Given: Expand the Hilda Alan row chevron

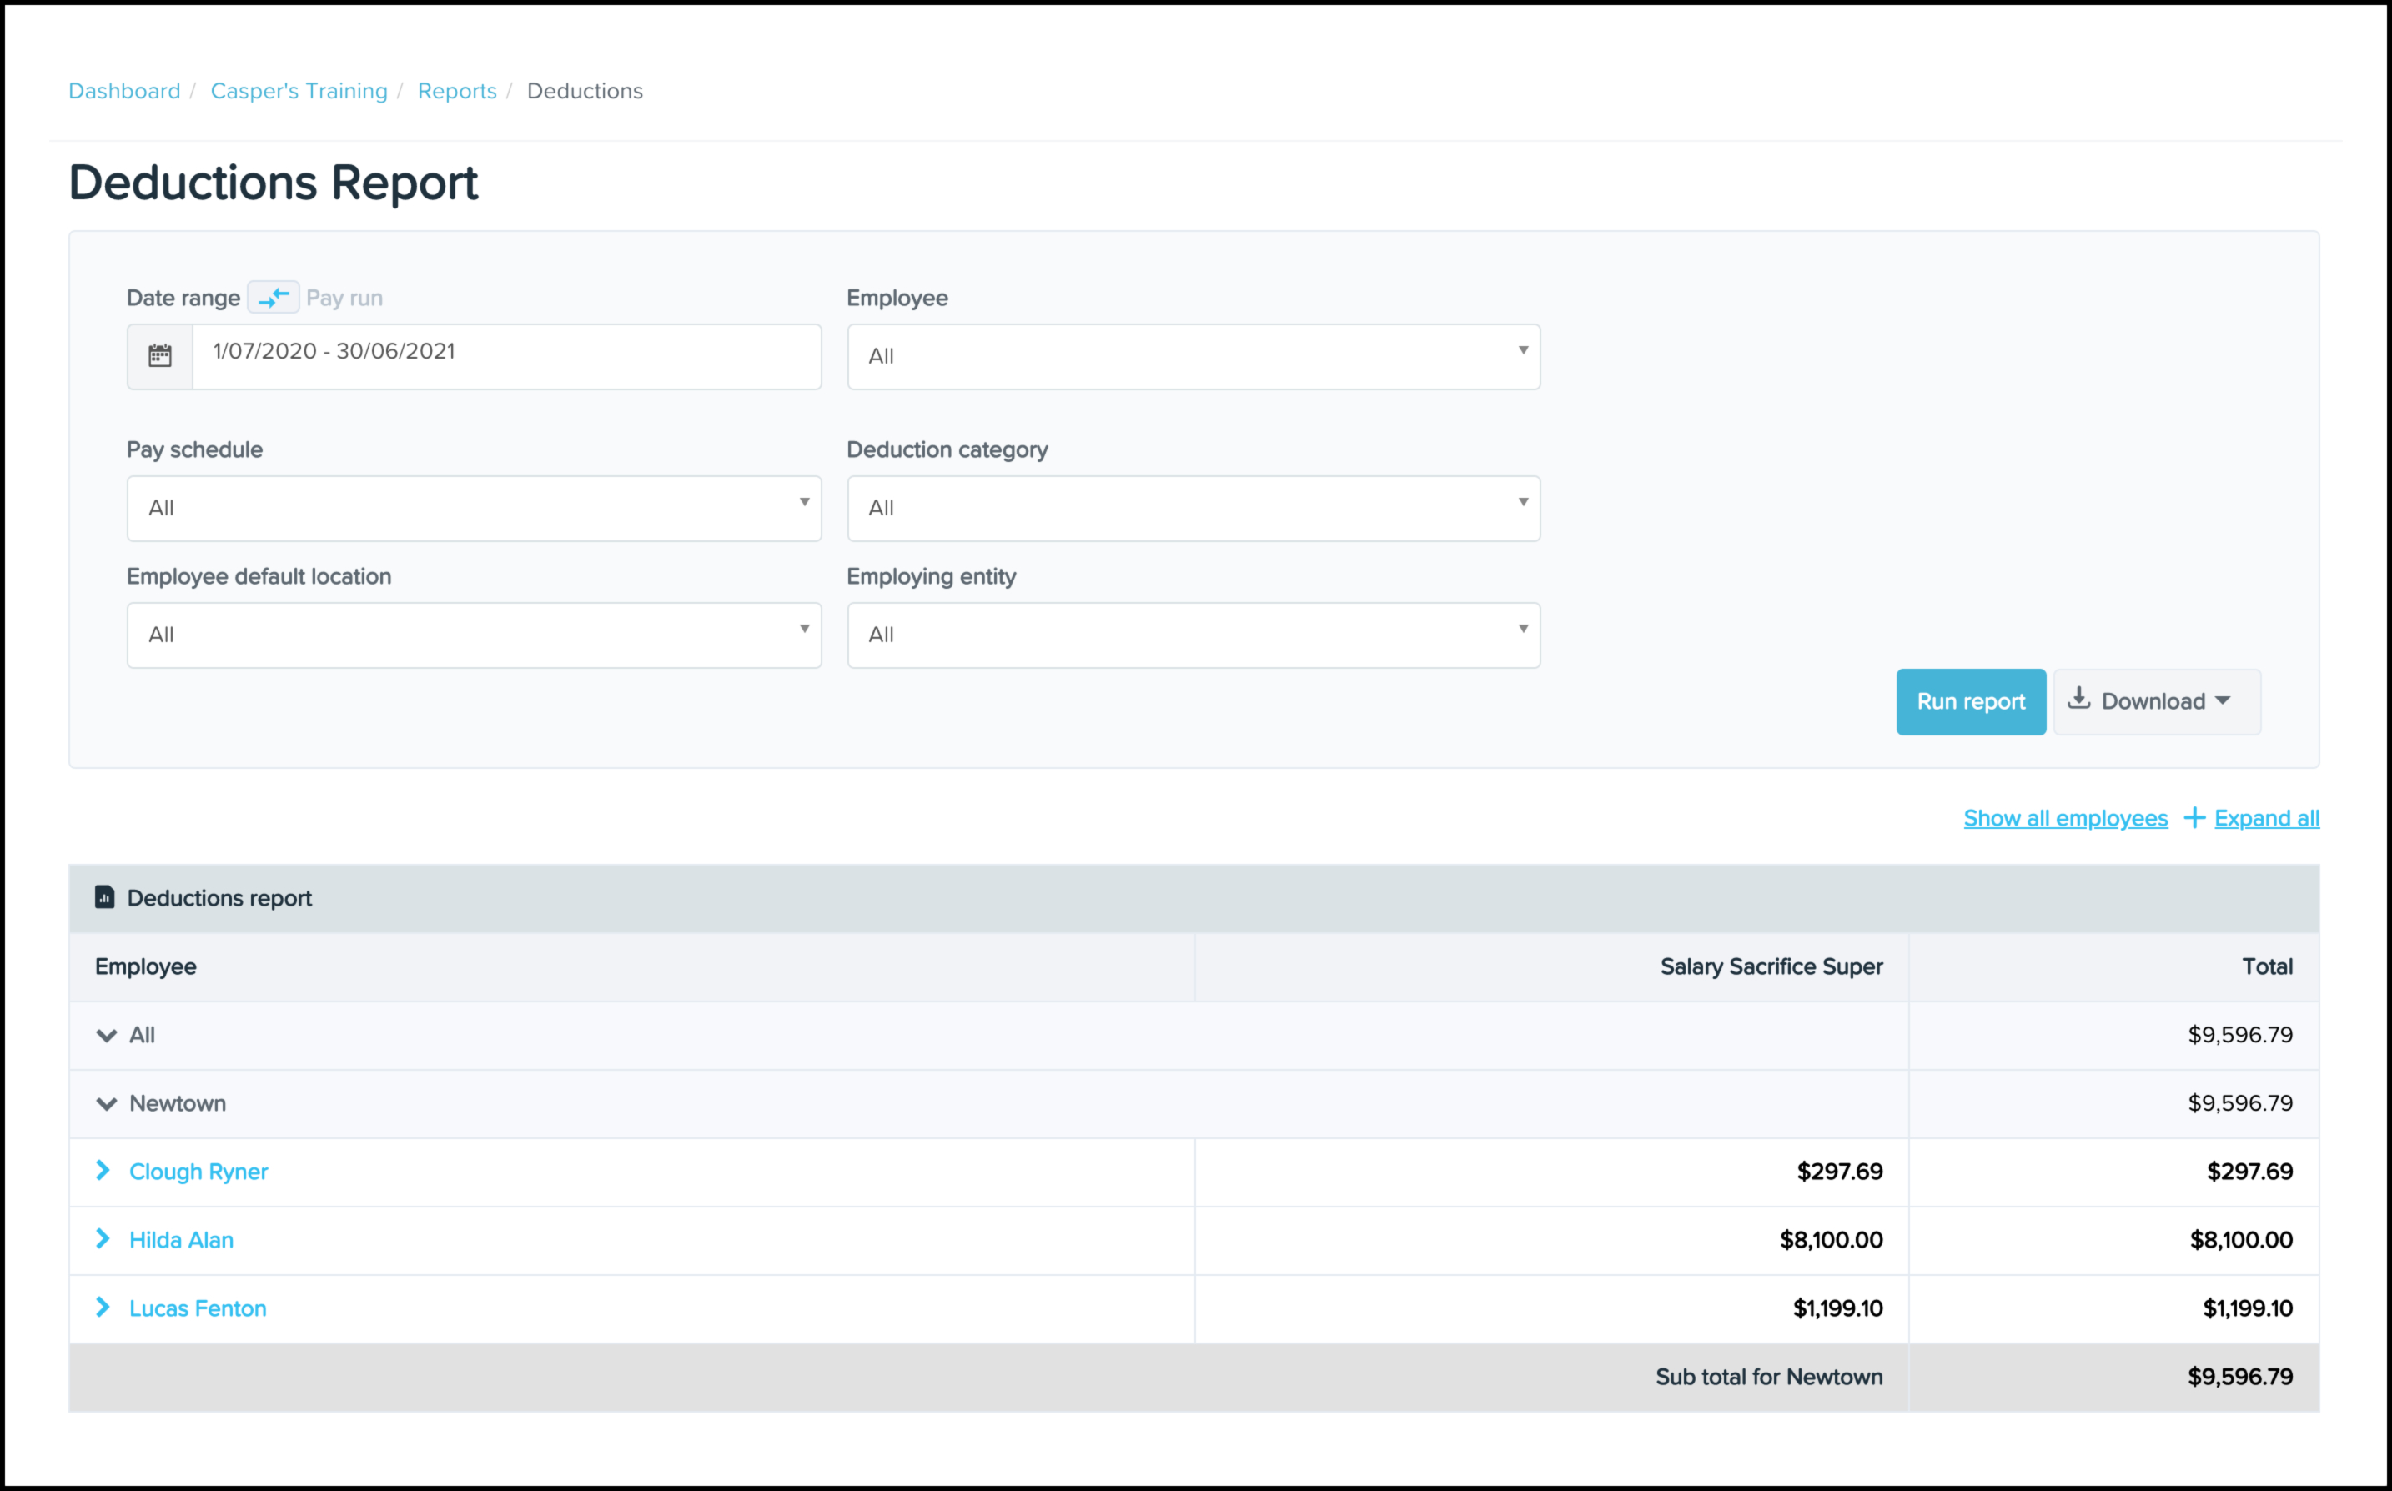Looking at the screenshot, I should tap(103, 1238).
